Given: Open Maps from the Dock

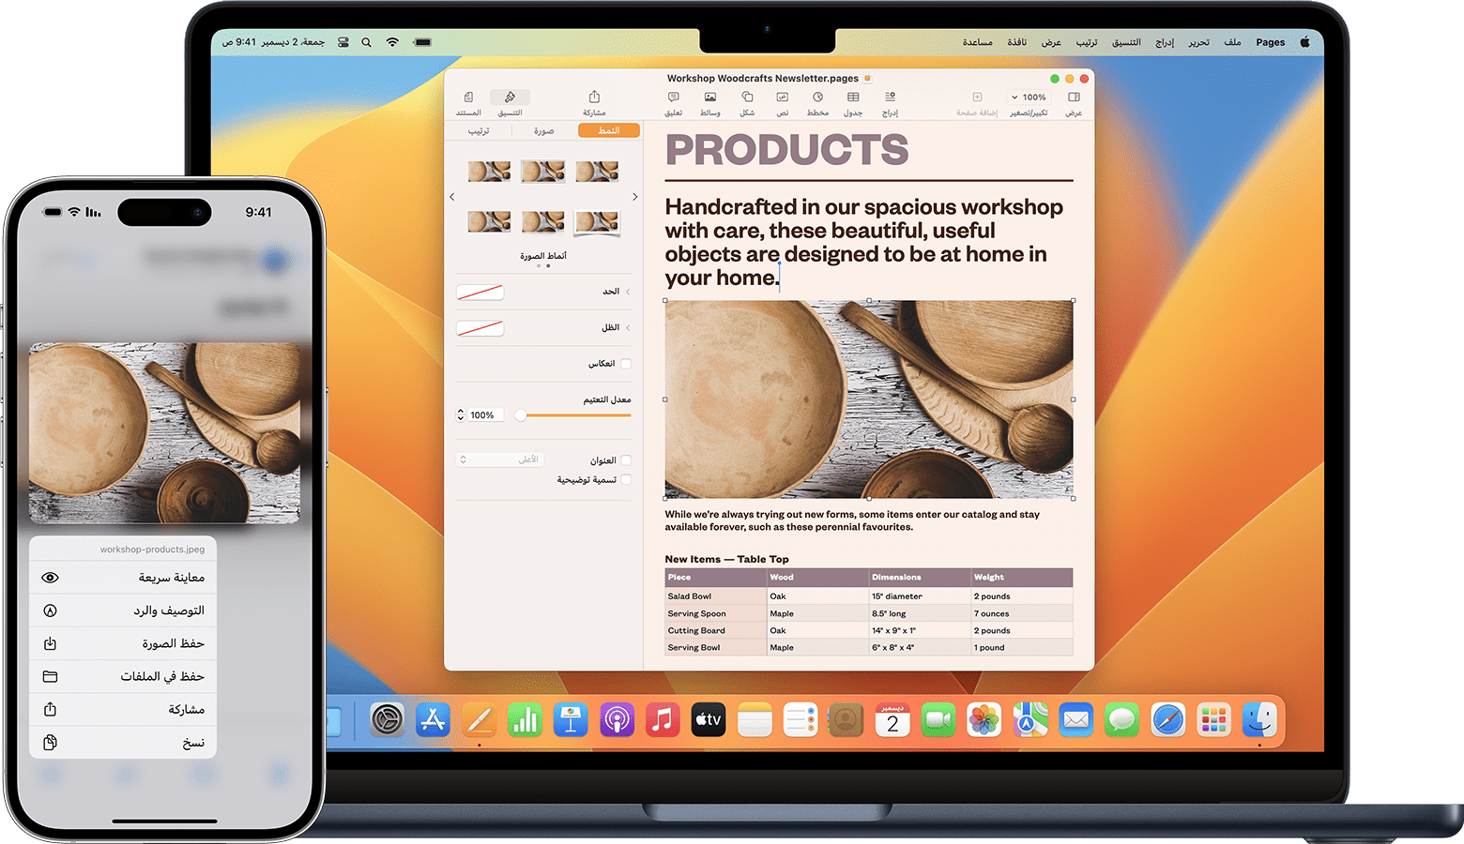Looking at the screenshot, I should coord(1030,720).
